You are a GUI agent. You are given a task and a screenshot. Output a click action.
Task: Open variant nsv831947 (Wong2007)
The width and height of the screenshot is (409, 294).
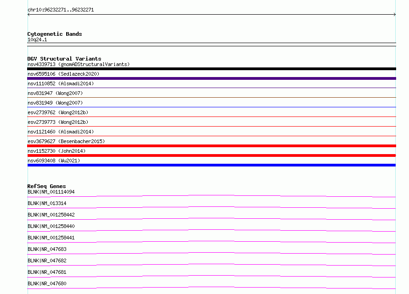click(x=55, y=93)
